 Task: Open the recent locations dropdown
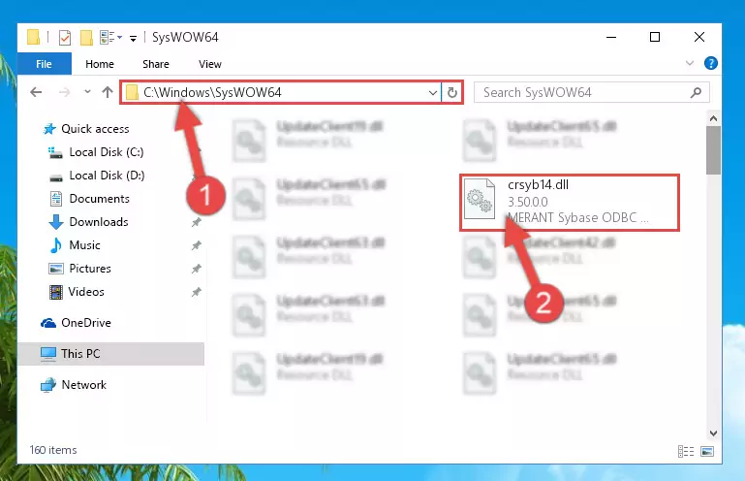click(87, 91)
